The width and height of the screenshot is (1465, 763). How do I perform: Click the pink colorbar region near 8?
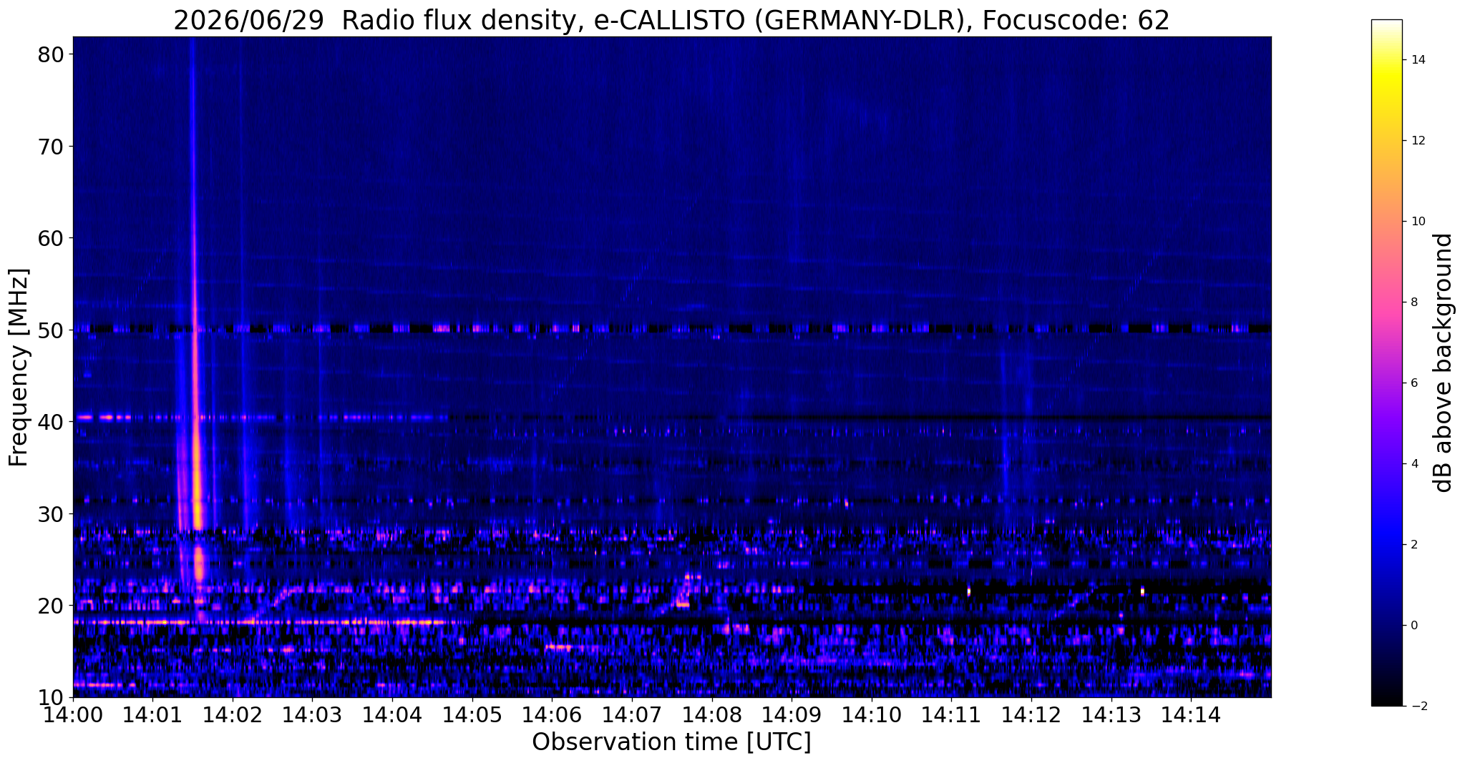[1386, 302]
